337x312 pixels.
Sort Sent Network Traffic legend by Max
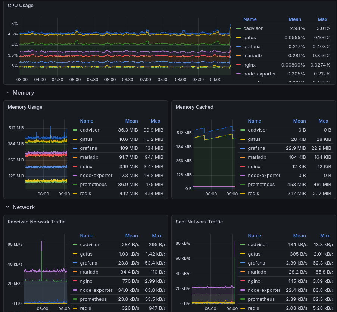pyautogui.click(x=325, y=236)
